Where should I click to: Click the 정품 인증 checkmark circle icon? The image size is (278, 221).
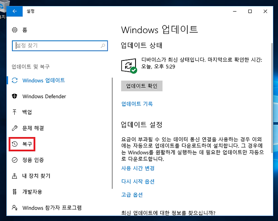point(15,160)
